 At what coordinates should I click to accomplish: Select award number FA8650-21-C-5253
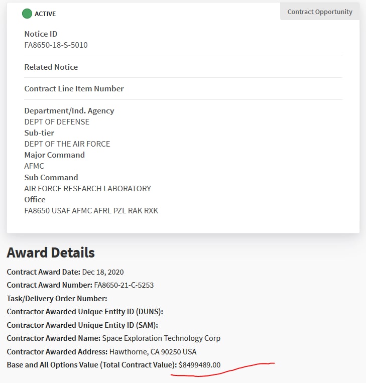click(124, 285)
